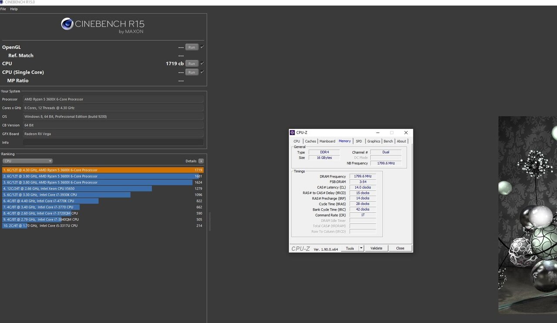Click the Cinebench title bar app icon
Screen dimensions: 557x323
point(2,2)
